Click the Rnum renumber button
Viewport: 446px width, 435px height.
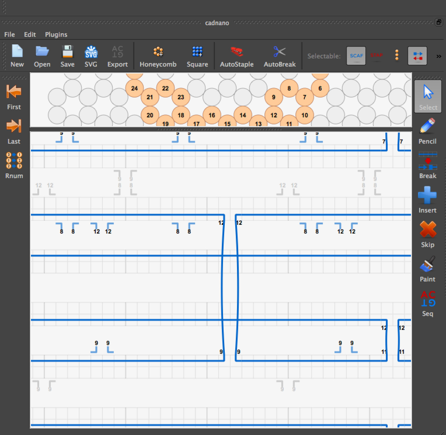[14, 165]
